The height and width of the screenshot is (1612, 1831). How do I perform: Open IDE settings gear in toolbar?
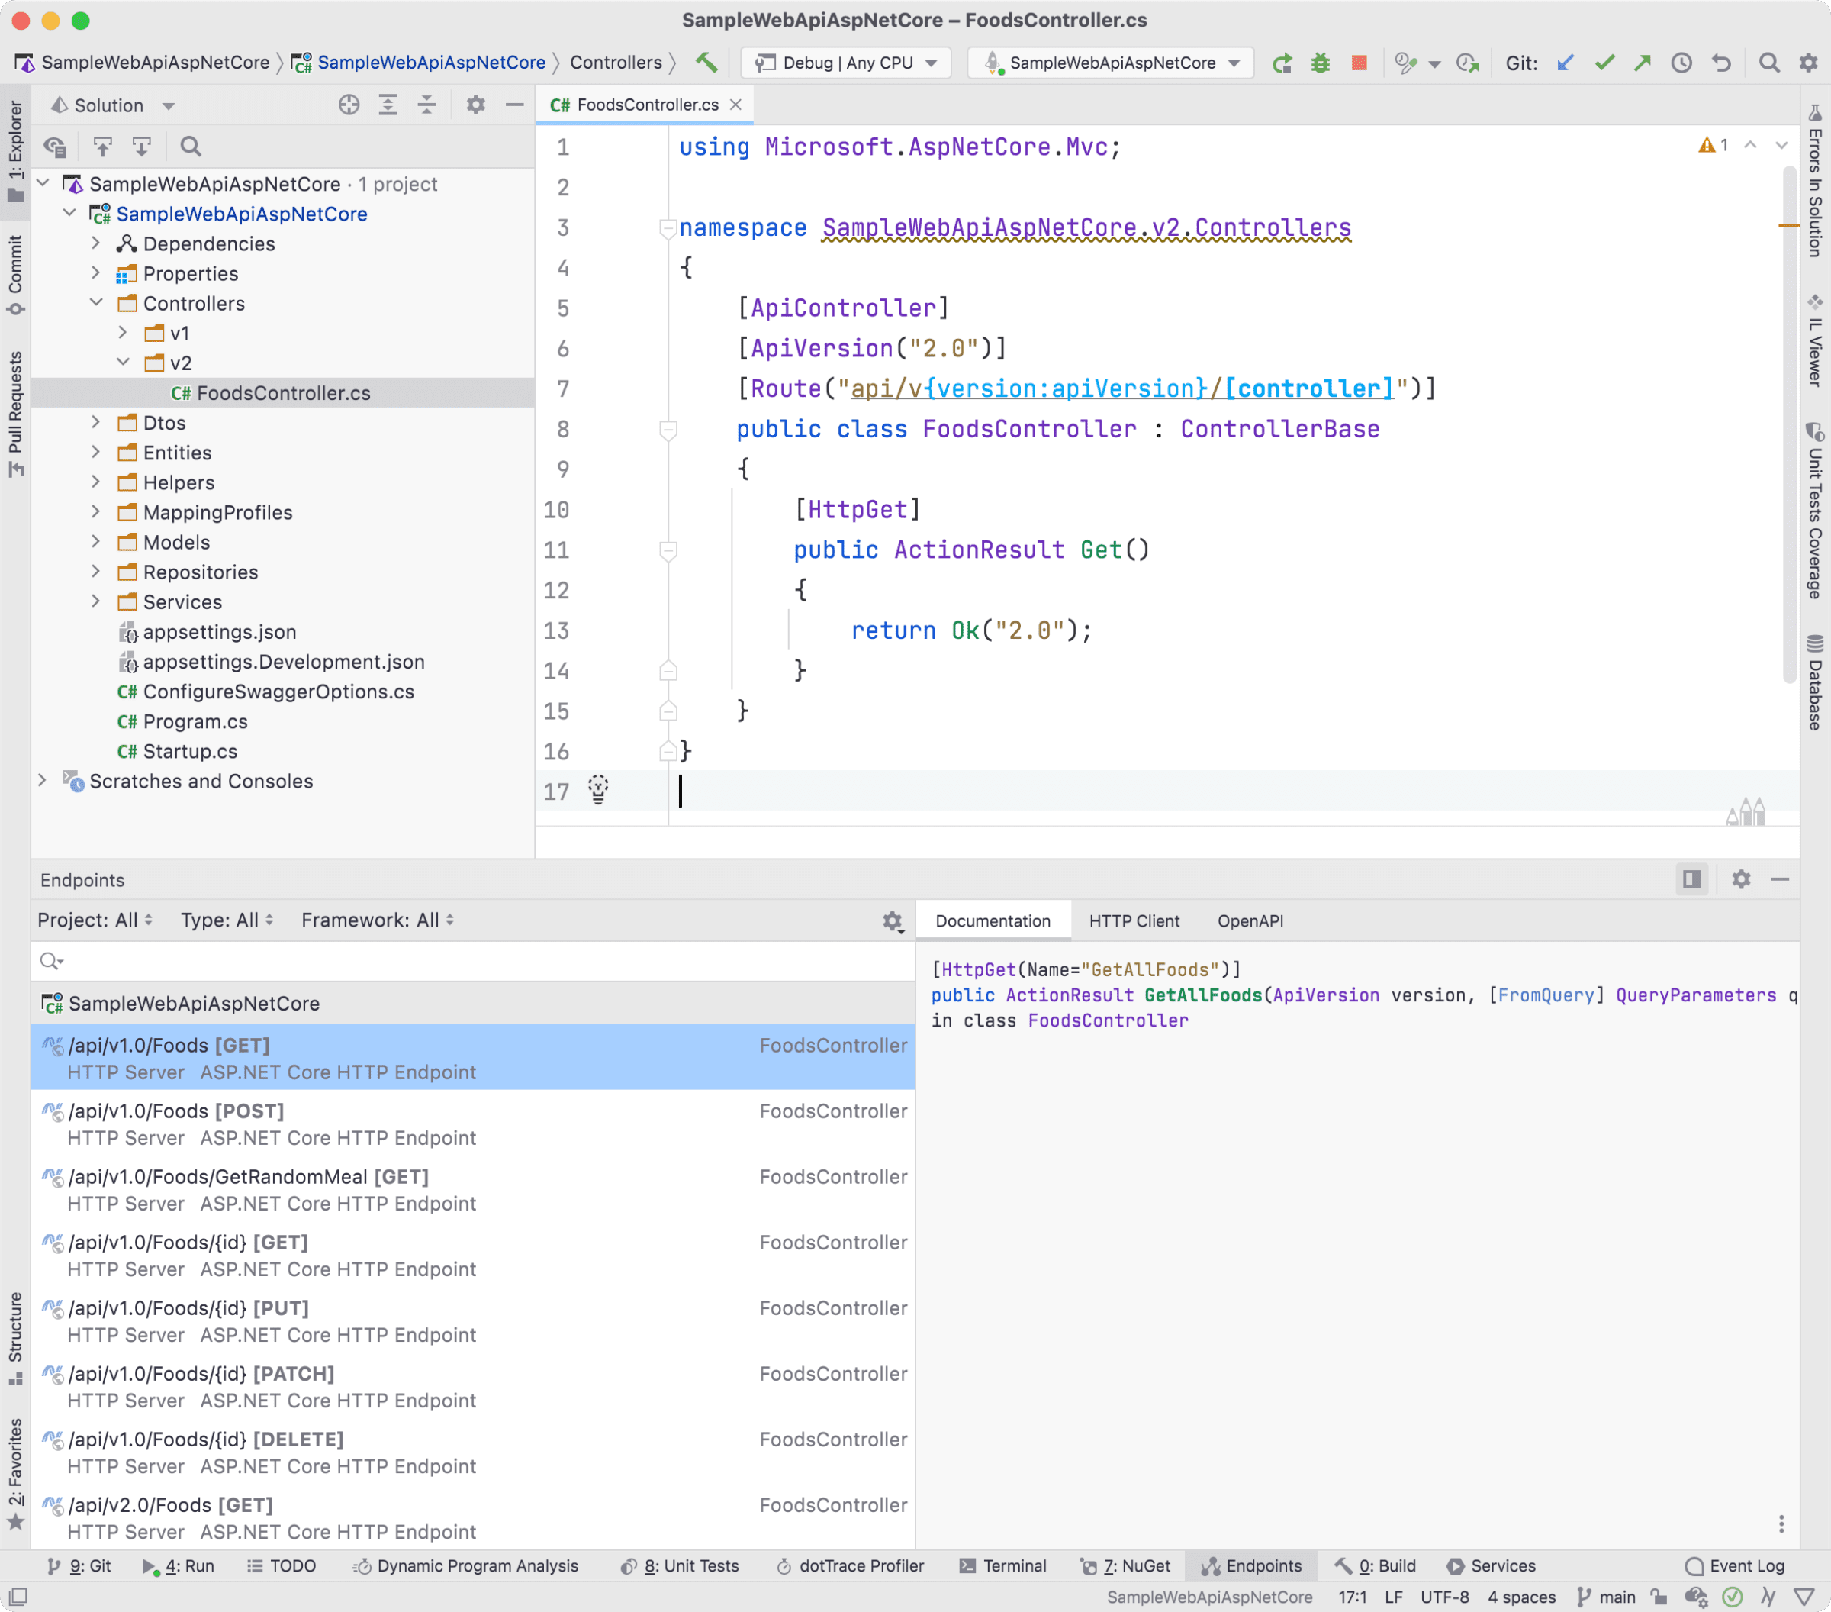[x=1809, y=63]
